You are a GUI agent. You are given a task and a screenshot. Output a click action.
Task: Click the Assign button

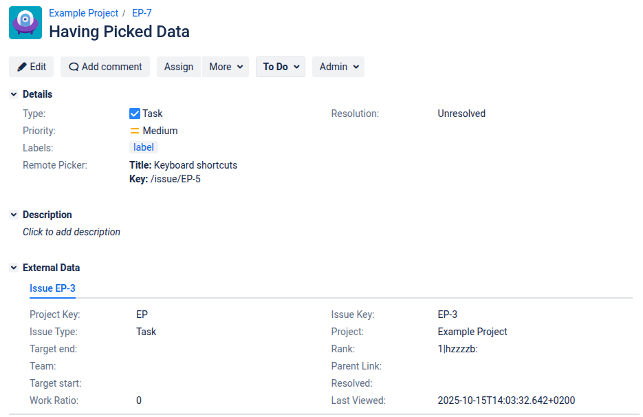coord(179,67)
